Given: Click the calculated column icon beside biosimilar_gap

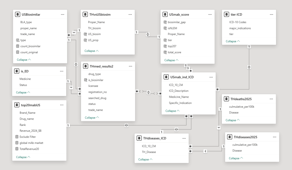Looking at the screenshot, I should [x=165, y=22].
